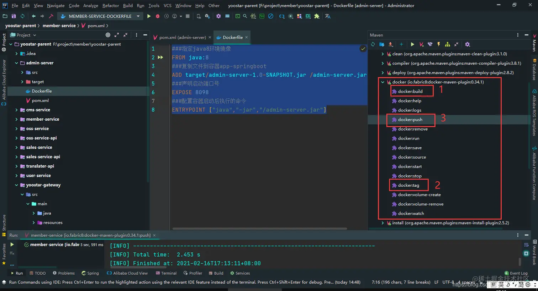Collapse the admin-server folder
This screenshot has width=538, height=291.
pyautogui.click(x=16, y=63)
